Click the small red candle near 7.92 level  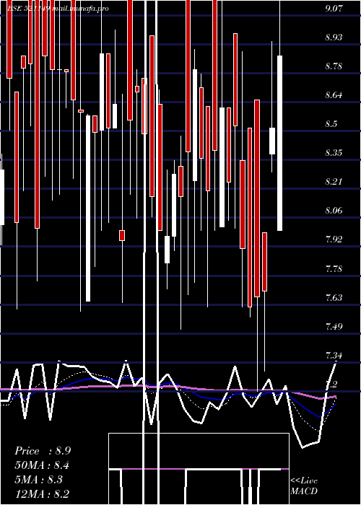click(x=122, y=235)
